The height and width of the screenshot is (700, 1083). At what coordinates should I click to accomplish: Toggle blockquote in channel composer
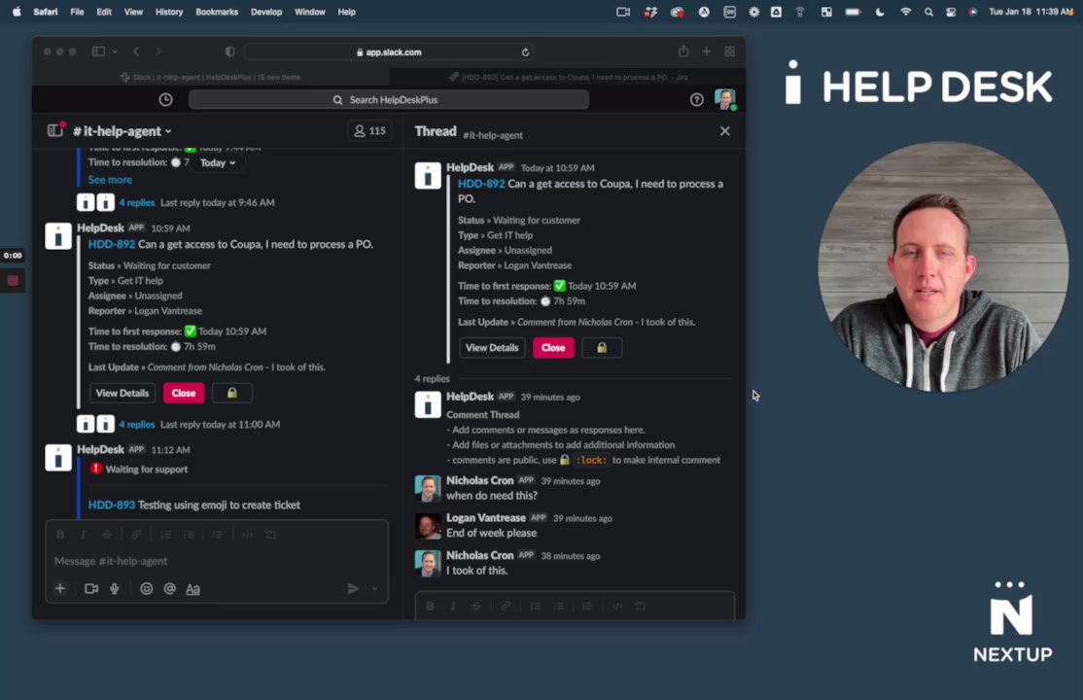click(x=218, y=534)
